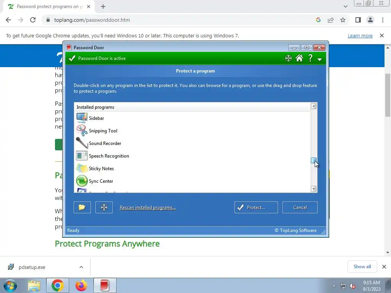
Task: Click the Protect... button
Action: (256, 207)
